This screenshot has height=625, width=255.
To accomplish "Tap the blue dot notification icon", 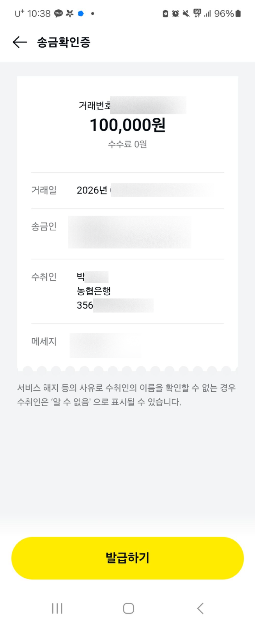I will coord(81,14).
